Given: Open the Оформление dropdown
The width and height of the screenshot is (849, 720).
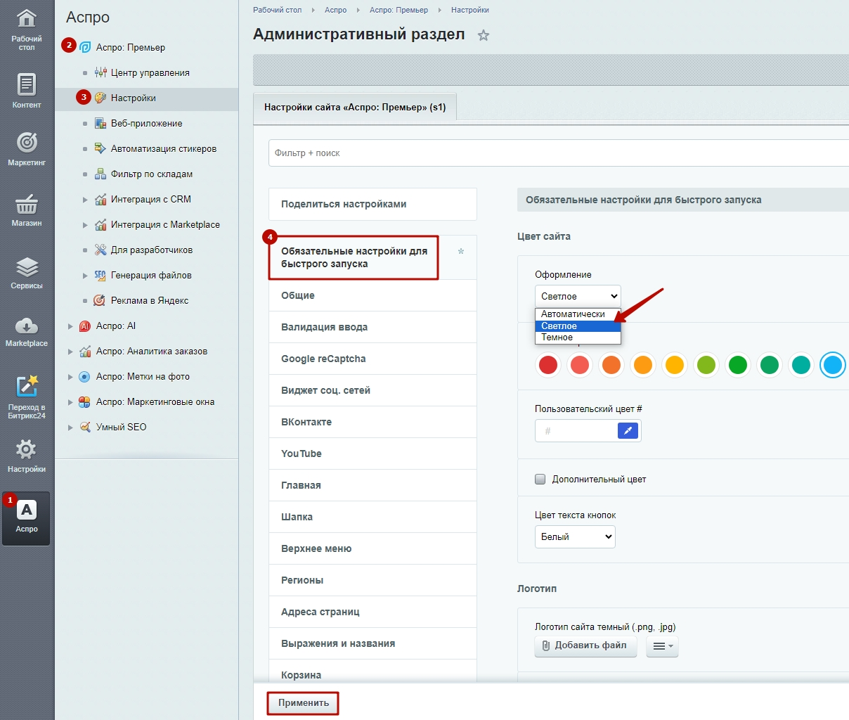Looking at the screenshot, I should 578,296.
